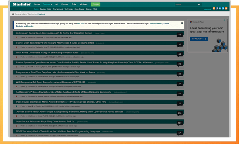Open the All nav item
The height and width of the screenshot is (146, 239).
pyautogui.click(x=56, y=4)
